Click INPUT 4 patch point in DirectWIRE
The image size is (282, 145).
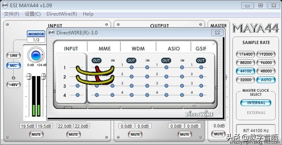[x=78, y=95]
